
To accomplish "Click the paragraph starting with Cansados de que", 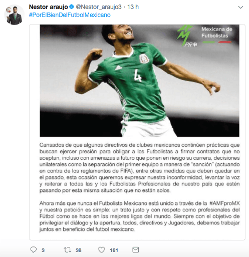I will 139,168.
